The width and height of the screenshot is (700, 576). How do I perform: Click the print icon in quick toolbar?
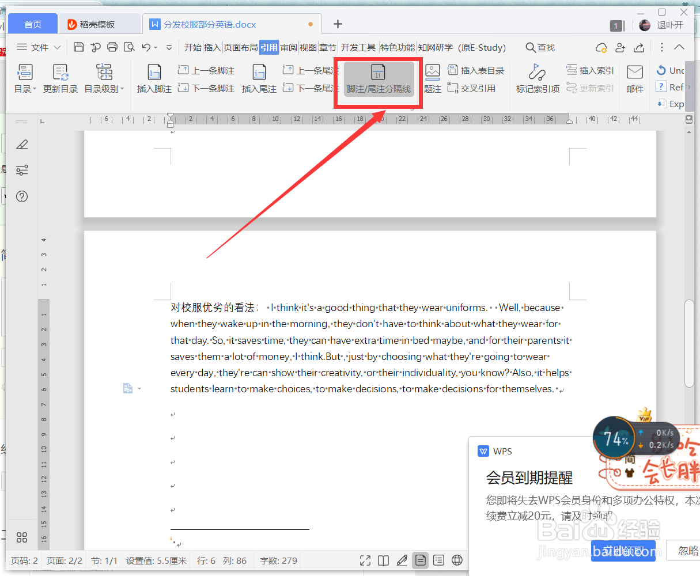pos(113,47)
